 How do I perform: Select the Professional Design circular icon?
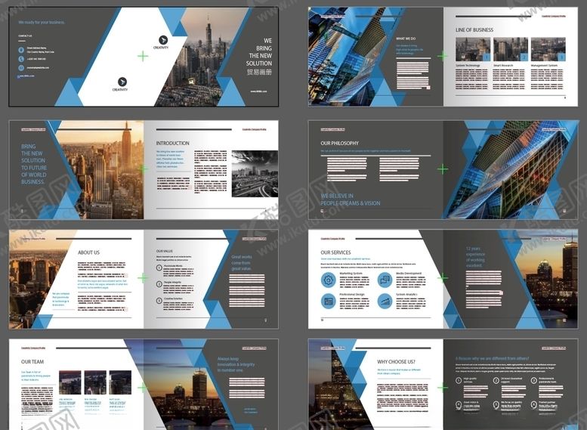pos(329,301)
